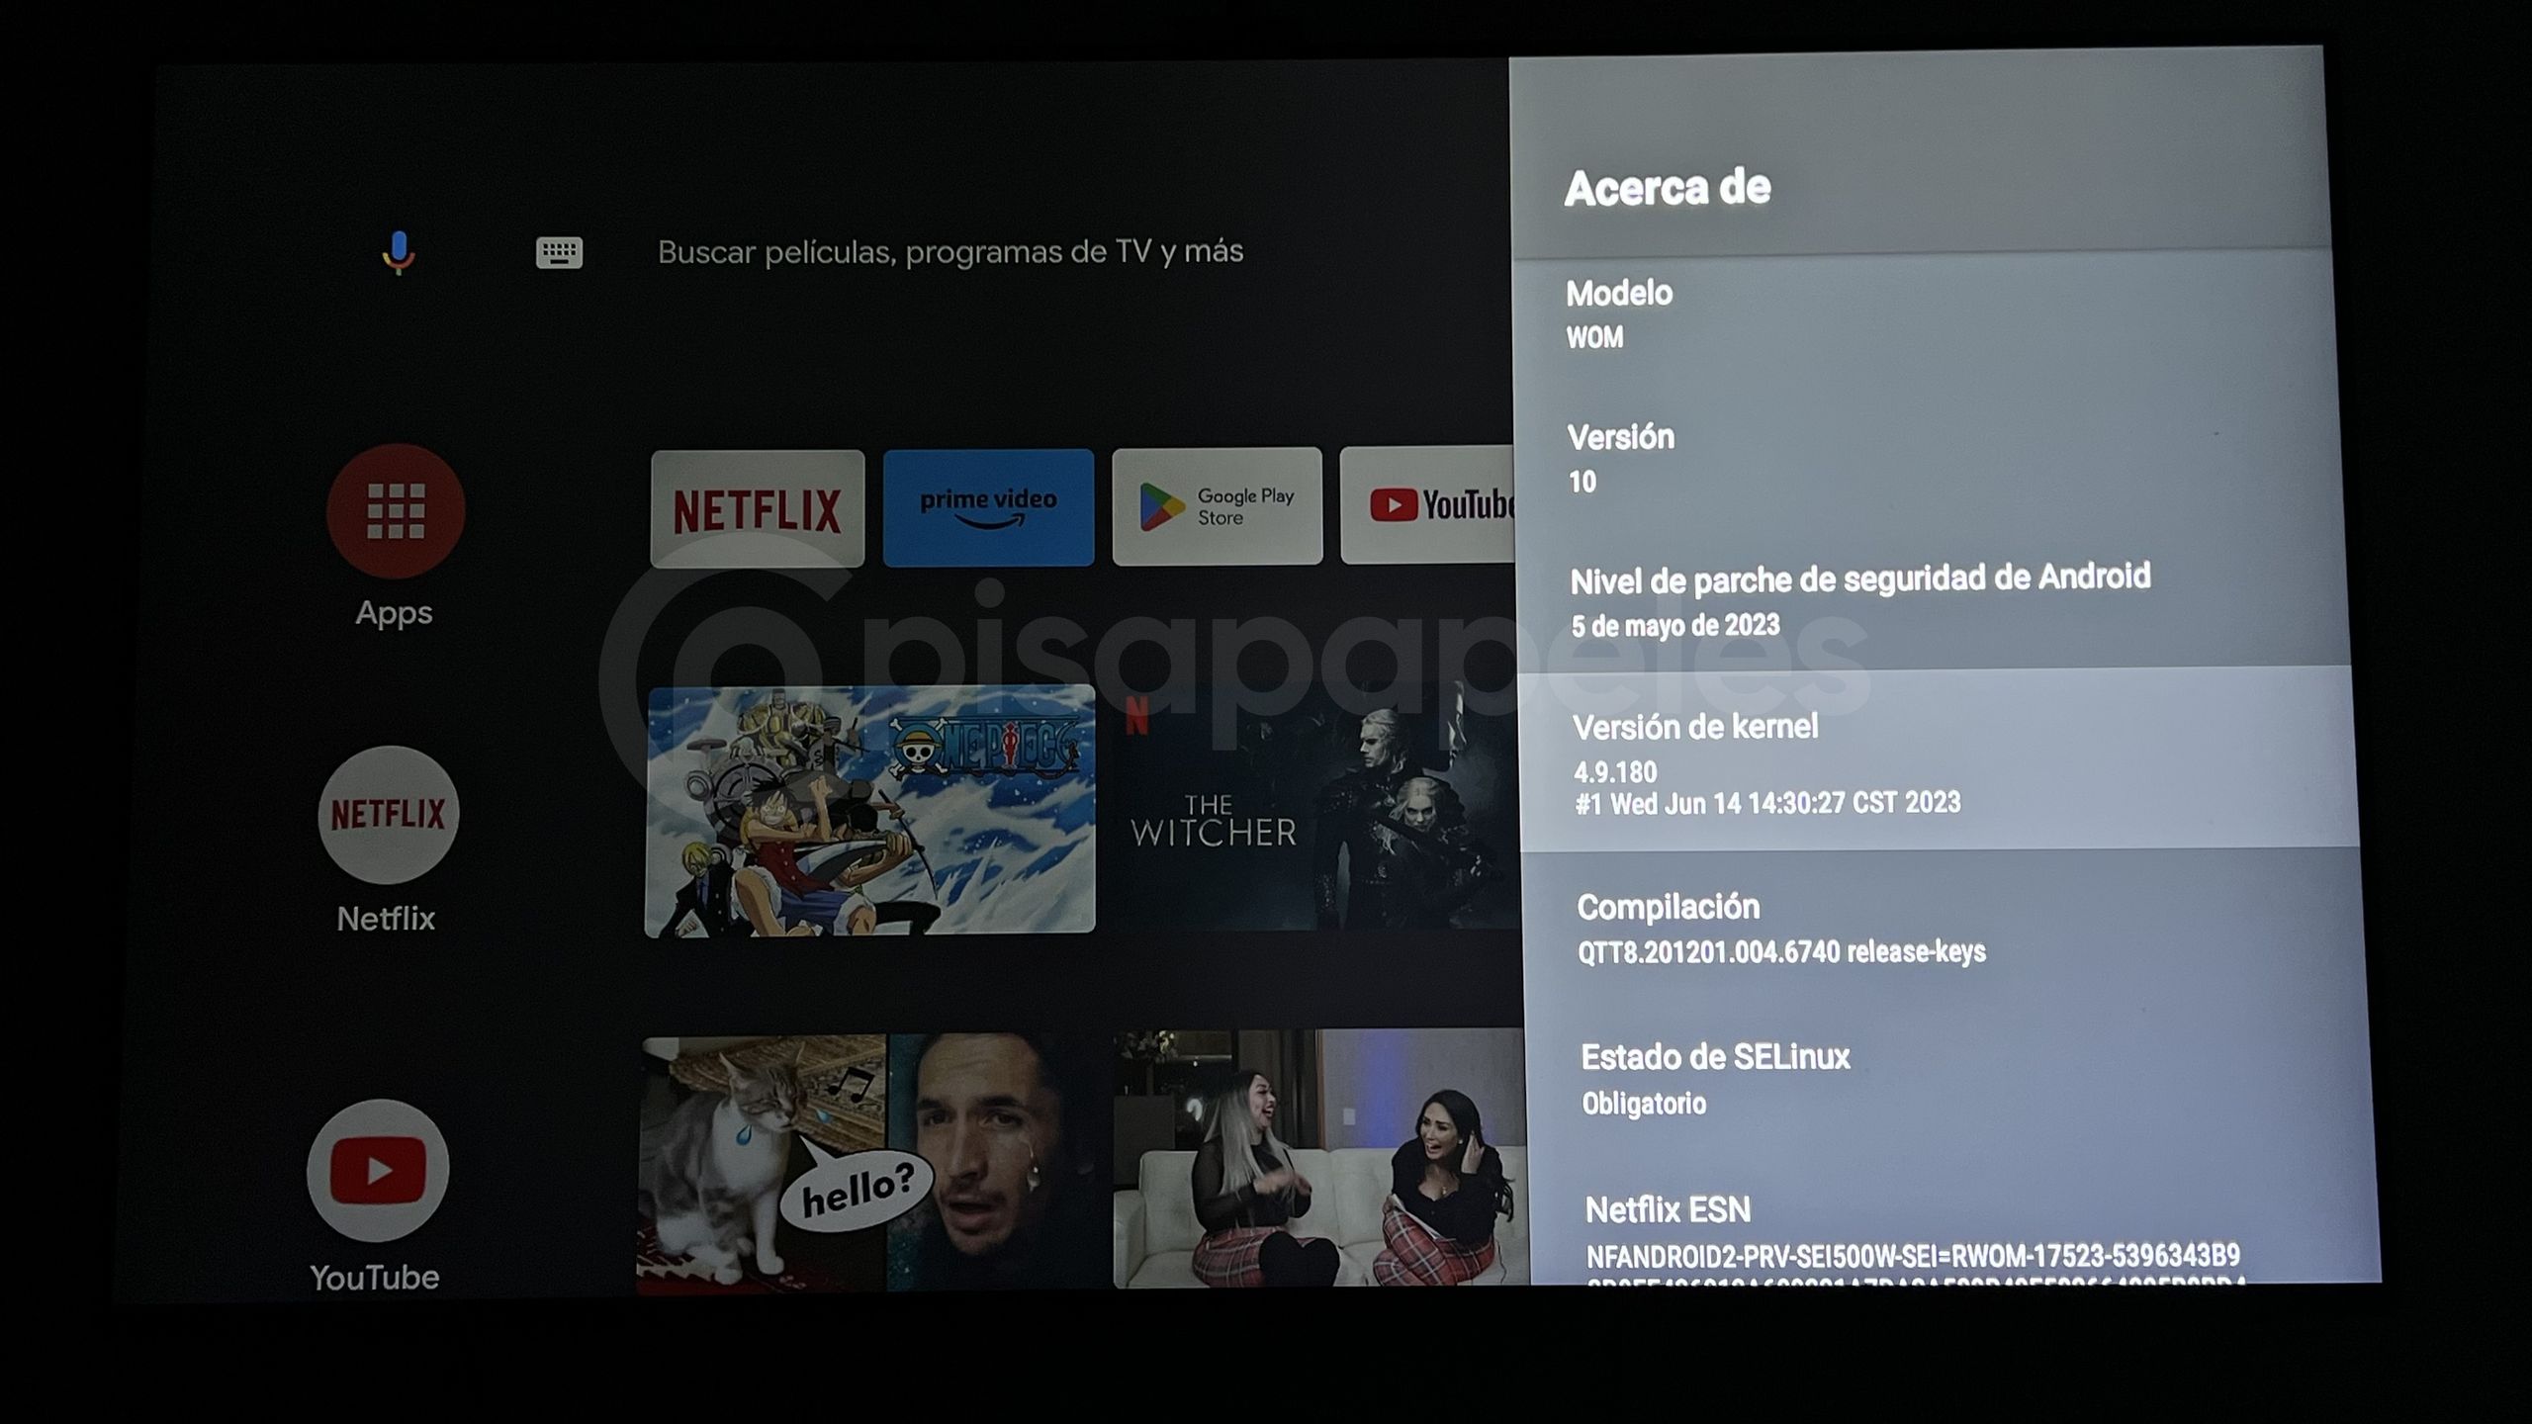Click the YouTube label under channel icon

375,1277
